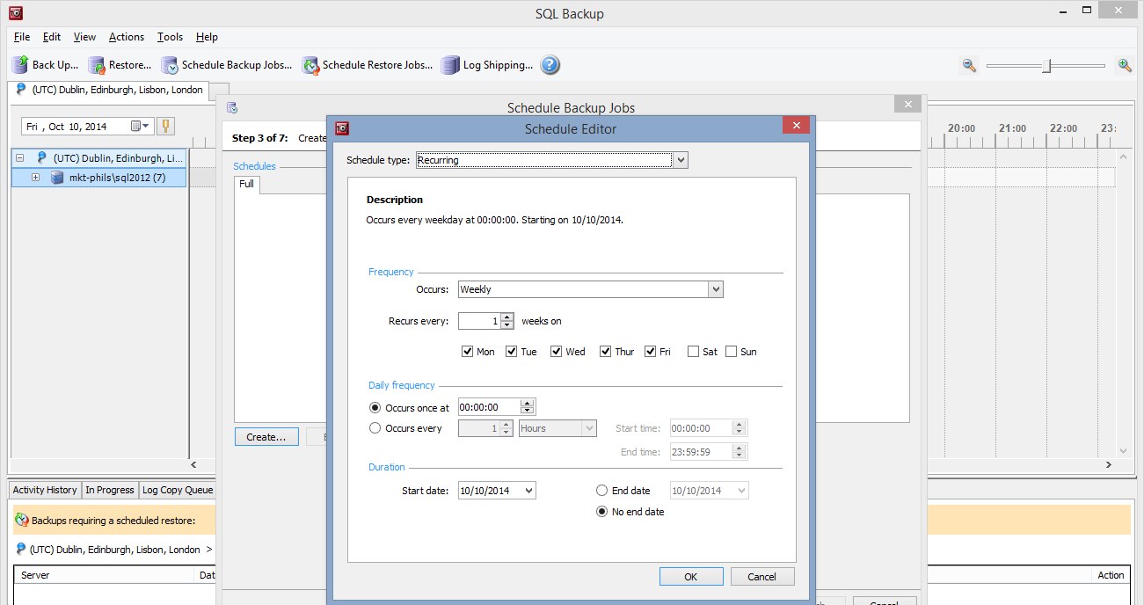
Task: Toggle the Thur checkbox
Action: (x=606, y=352)
